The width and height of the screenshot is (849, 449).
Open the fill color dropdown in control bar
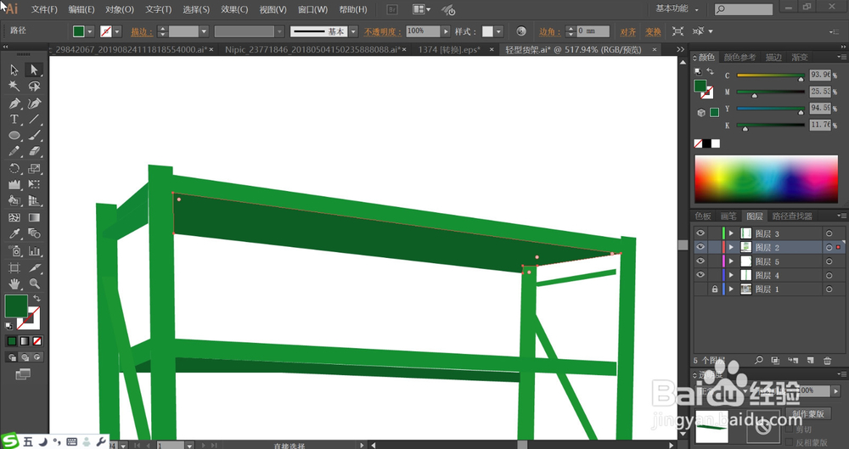(x=91, y=31)
